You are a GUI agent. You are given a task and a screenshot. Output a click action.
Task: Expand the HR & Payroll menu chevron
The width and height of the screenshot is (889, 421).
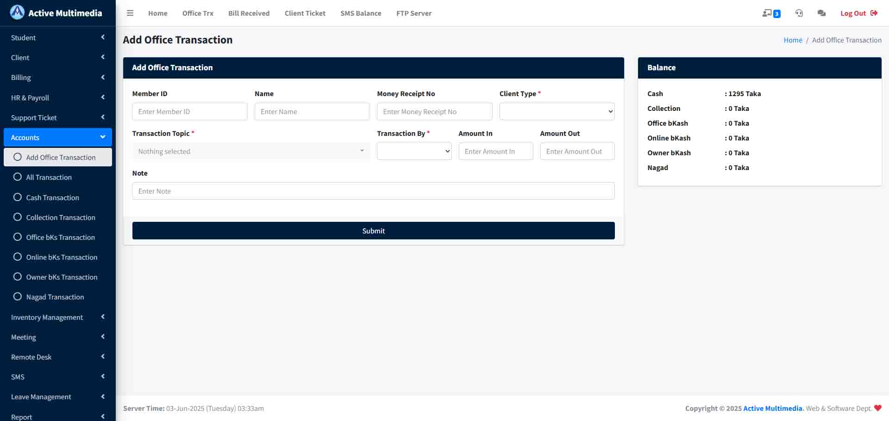(103, 98)
